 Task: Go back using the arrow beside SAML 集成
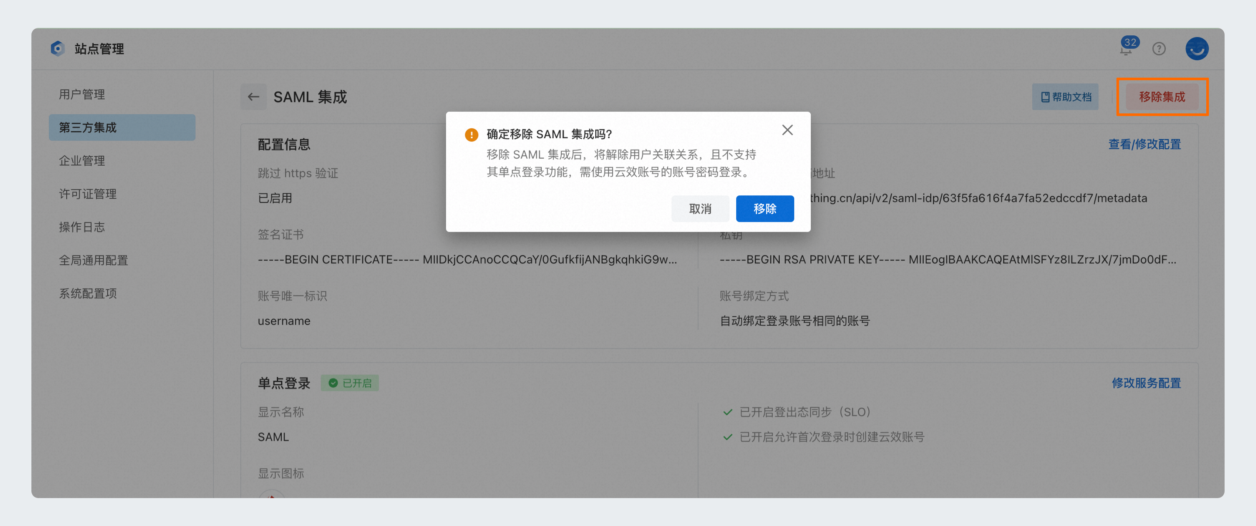point(253,97)
